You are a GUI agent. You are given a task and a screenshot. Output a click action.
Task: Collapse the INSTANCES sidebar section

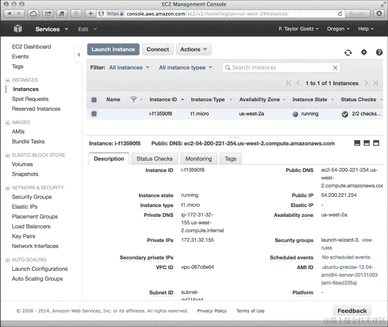[x=8, y=80]
